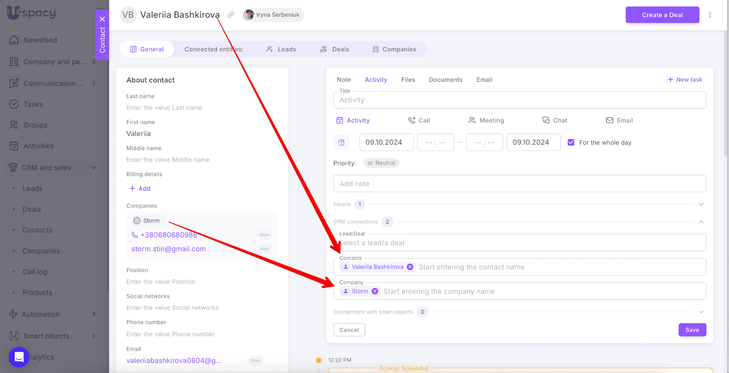
Task: Uncheck For the whole day checkbox
Action: 571,143
